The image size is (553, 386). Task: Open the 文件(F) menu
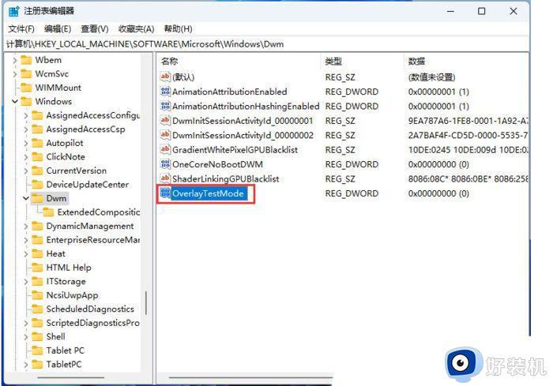pyautogui.click(x=21, y=29)
